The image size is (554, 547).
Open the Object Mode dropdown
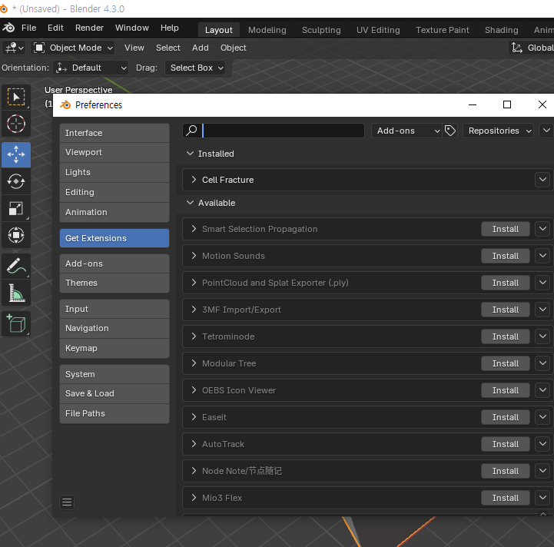74,48
